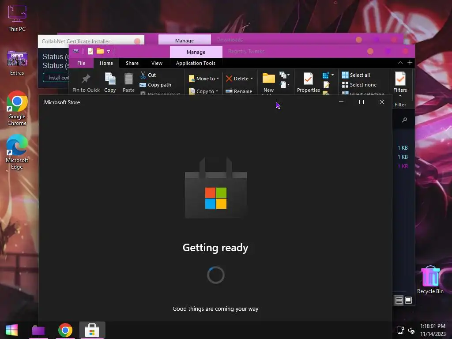Click Manage tab in Registry Tweaks window
452x339 pixels.
coord(196,52)
